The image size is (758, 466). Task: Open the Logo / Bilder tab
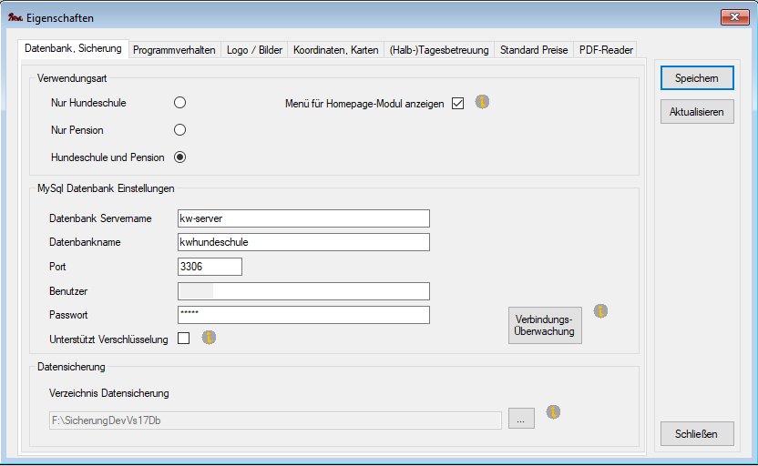point(255,50)
